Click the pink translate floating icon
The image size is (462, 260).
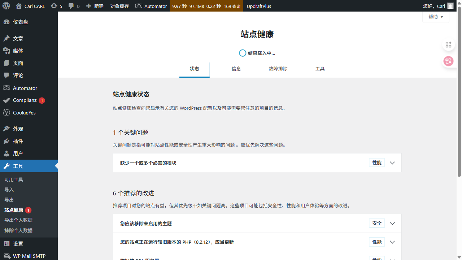(448, 61)
